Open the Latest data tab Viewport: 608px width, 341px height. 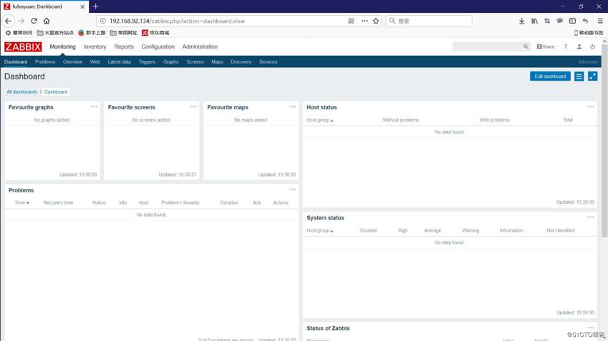coord(119,62)
